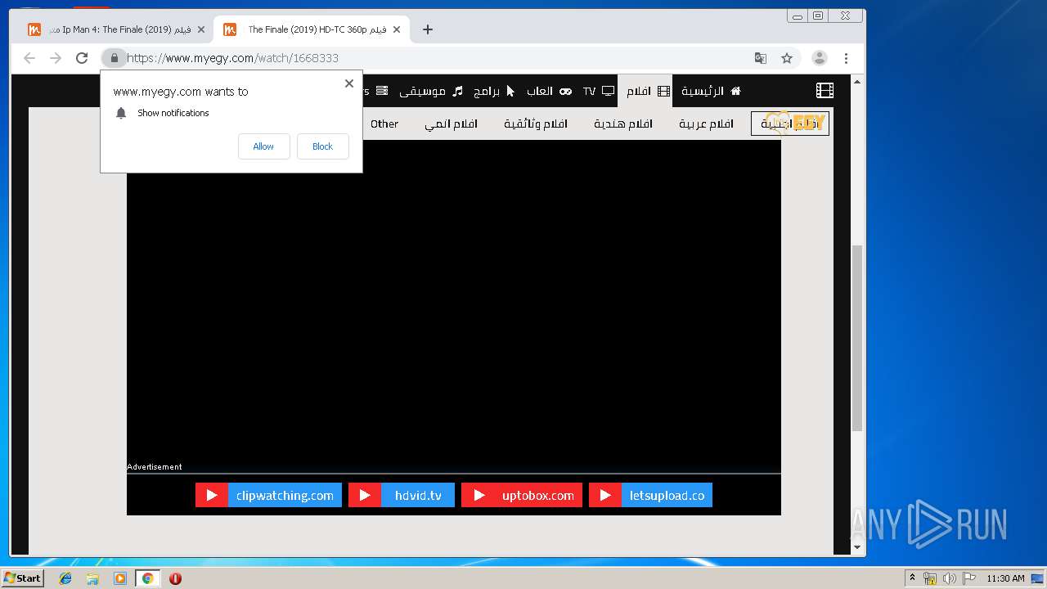1047x589 pixels.
Task: Open the Chrome profile avatar
Action: tap(819, 58)
